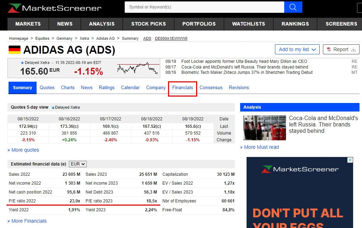Click the DE000A1EWWW0 ISIN link

coord(171,39)
